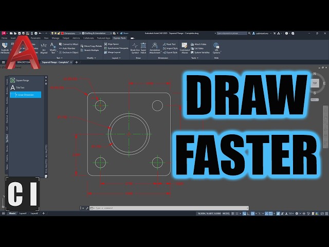Toggle polar tracking in status bar
Viewport: 329px width, 247px height.
pos(253,214)
